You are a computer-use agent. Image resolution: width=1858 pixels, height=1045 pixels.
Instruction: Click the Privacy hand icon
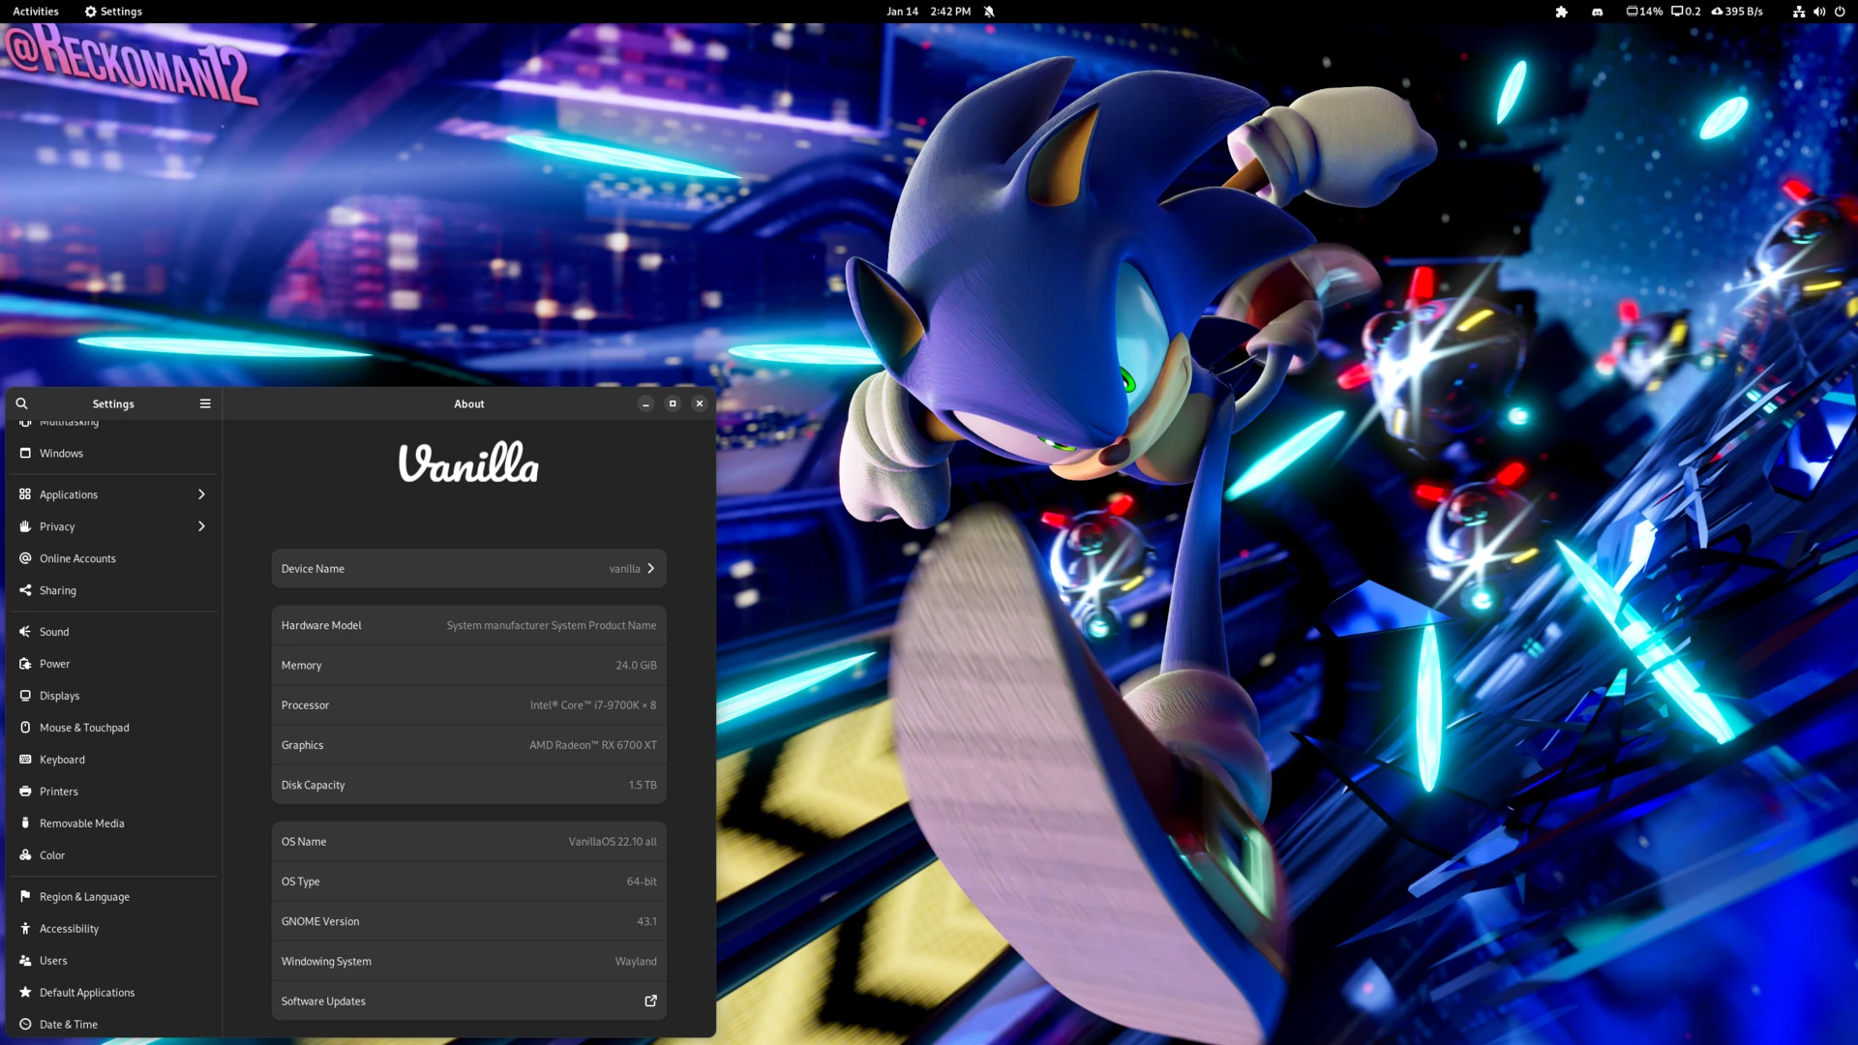(x=25, y=526)
